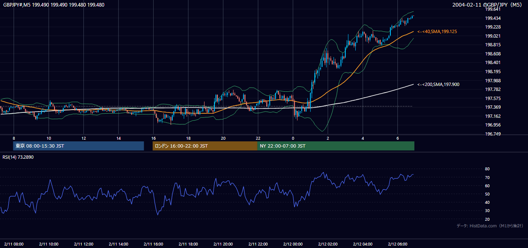Click hour tick 22 under the price chart
Viewport: 528px width, 248px height.
pos(258,138)
